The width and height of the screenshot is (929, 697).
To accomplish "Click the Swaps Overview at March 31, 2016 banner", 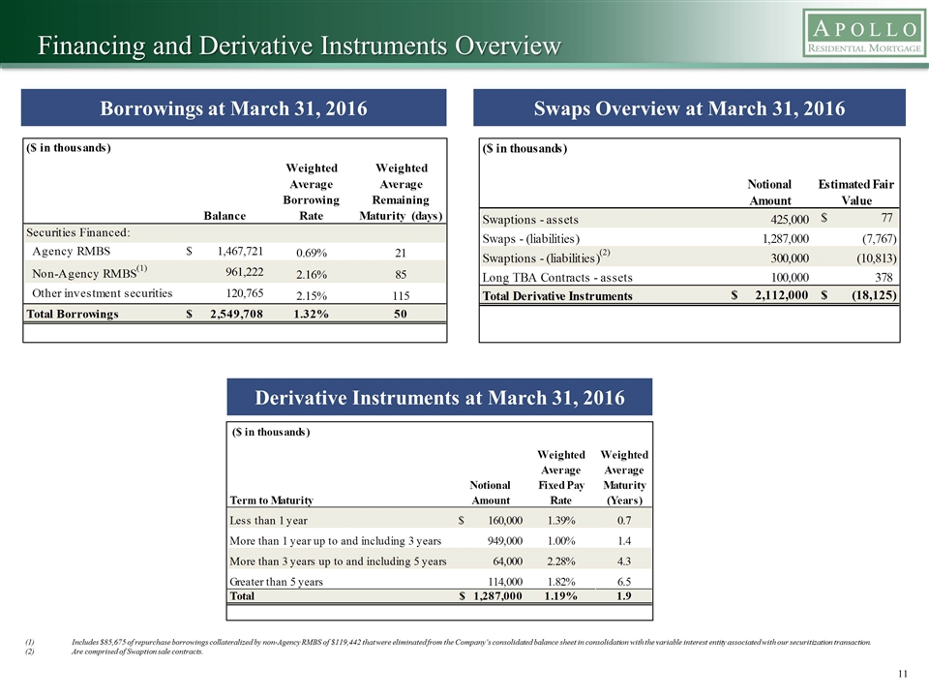I will 689,108.
